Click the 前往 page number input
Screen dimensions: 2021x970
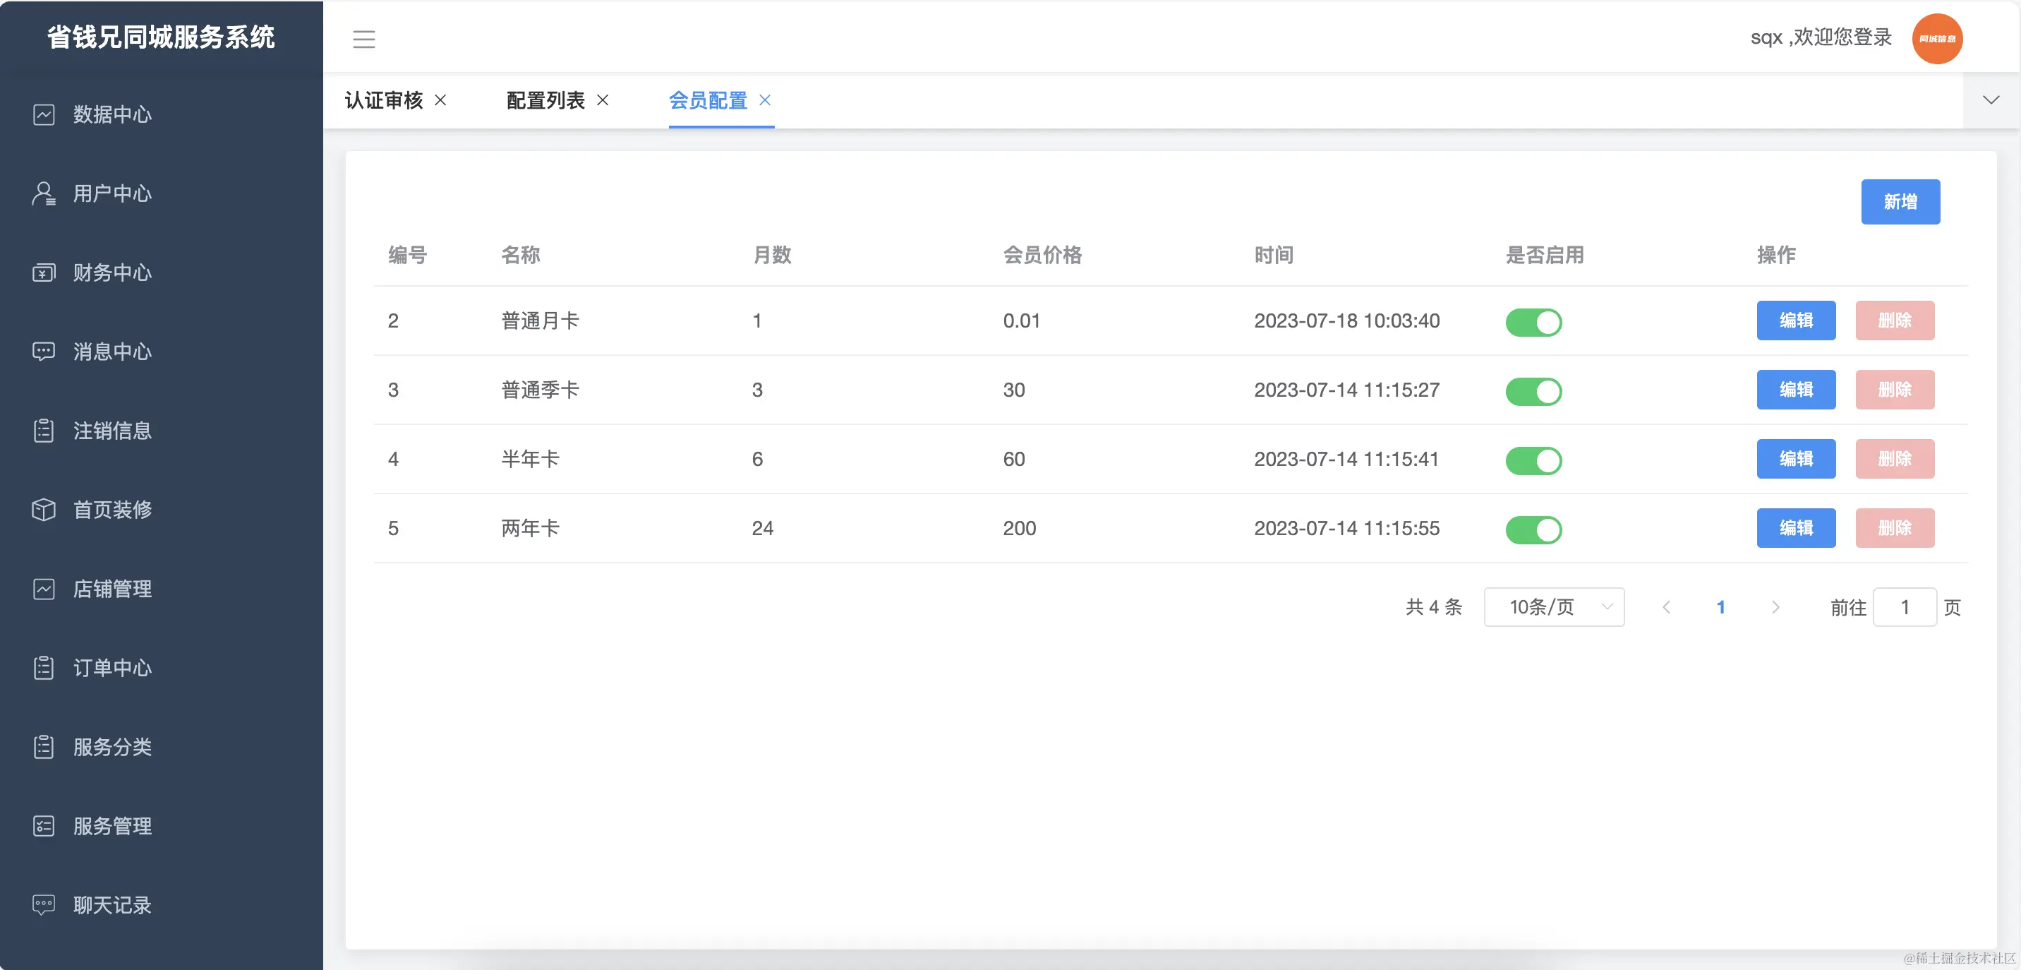(x=1905, y=606)
